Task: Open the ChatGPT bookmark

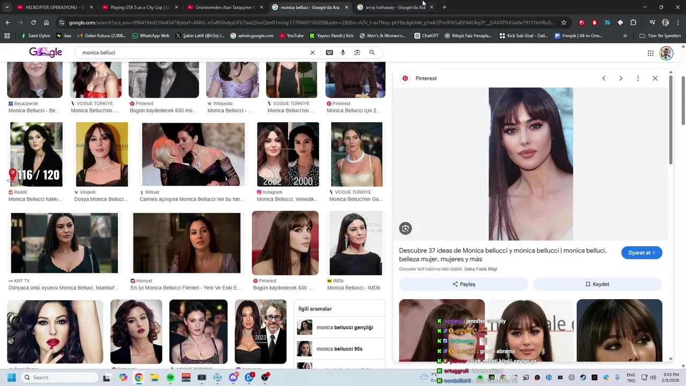Action: (x=427, y=36)
